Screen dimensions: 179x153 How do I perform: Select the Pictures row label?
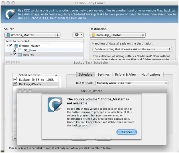tap(28, 55)
